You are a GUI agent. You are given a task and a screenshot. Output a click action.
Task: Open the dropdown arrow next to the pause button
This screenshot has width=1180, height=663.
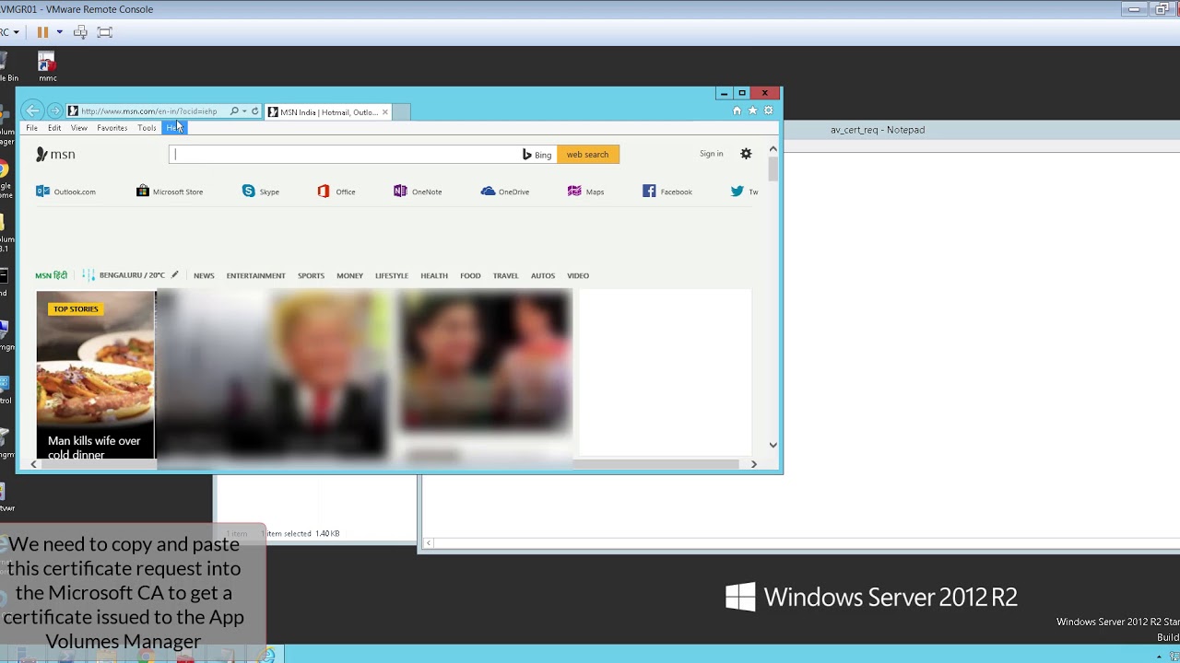[x=59, y=32]
